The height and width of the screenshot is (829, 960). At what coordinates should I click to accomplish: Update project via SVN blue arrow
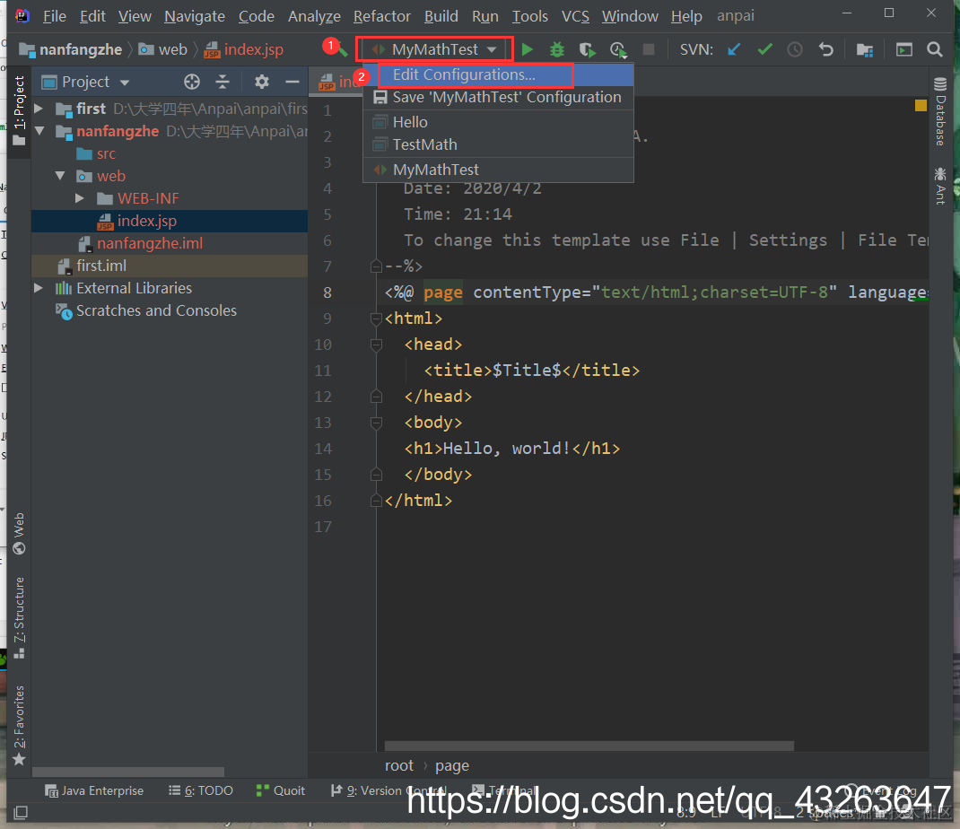tap(734, 49)
